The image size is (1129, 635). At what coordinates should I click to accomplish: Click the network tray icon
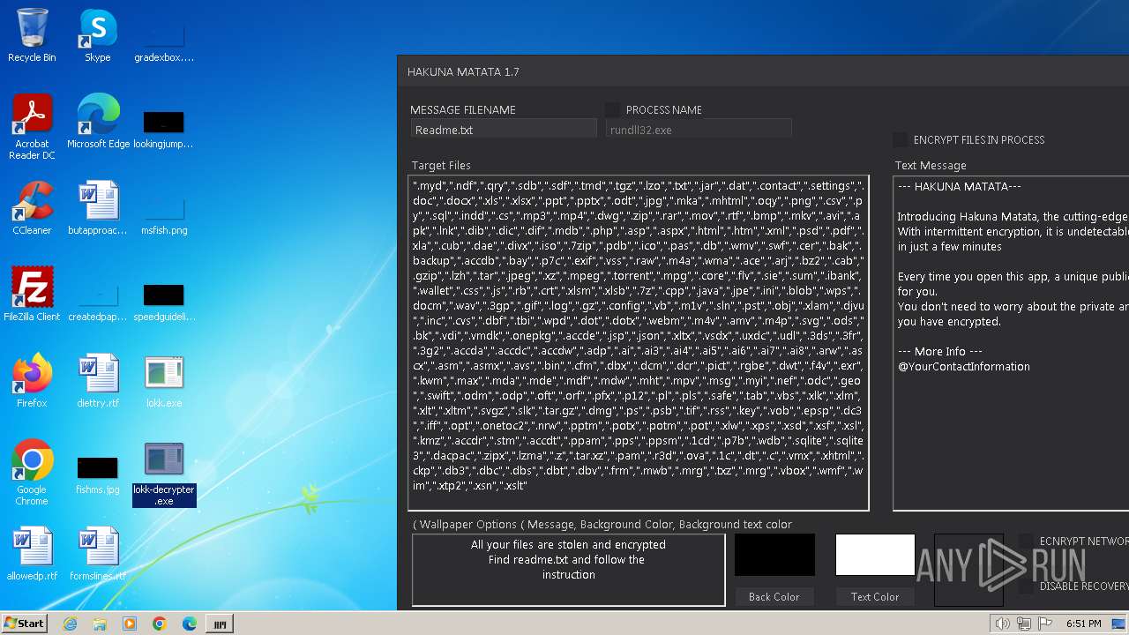(x=1023, y=624)
